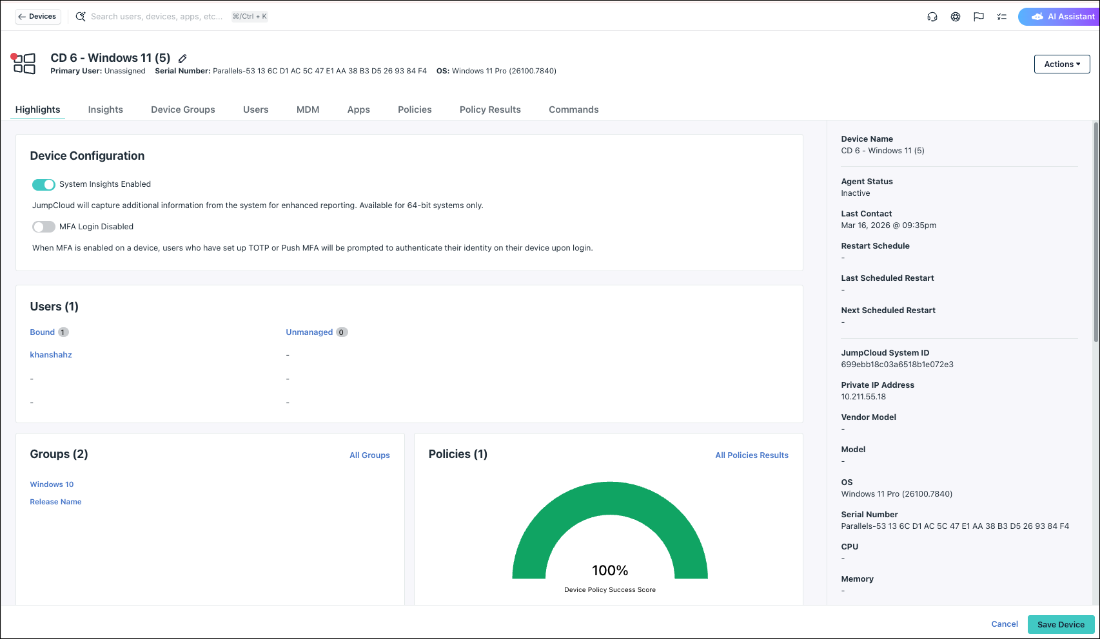Screen dimensions: 1100x639
Task: Click Cancel at the bottom
Action: pyautogui.click(x=1005, y=624)
